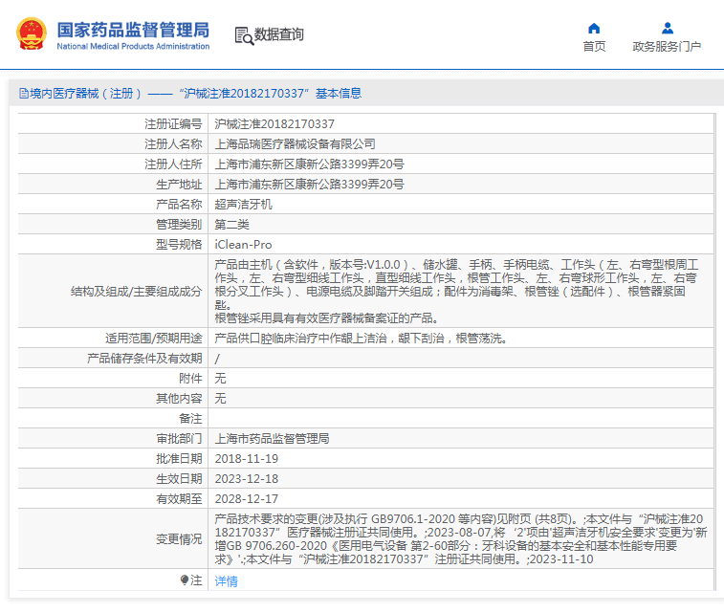Click the 结构及组成/主要组成成分 label

[136, 292]
